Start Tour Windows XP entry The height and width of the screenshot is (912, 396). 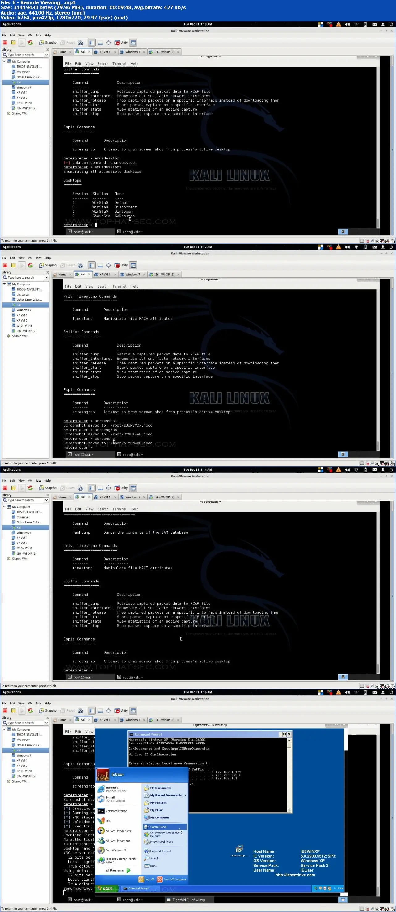click(112, 851)
